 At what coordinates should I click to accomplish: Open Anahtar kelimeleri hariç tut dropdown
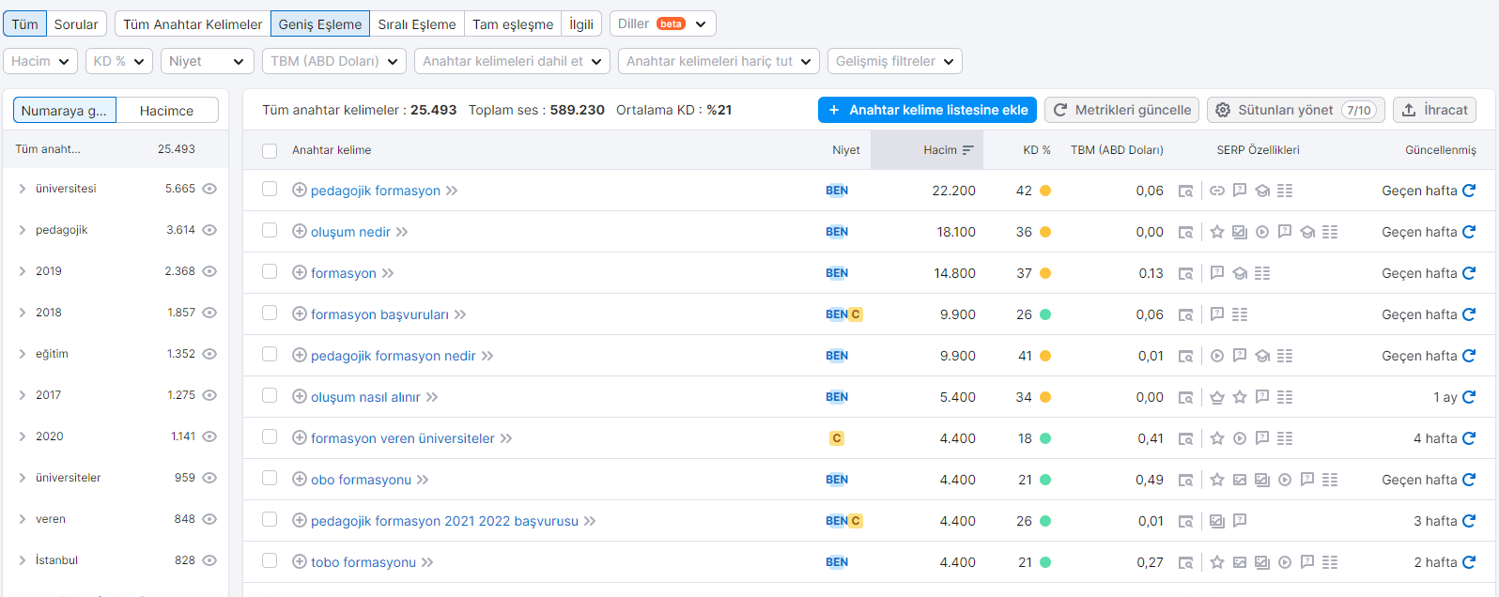(x=719, y=61)
